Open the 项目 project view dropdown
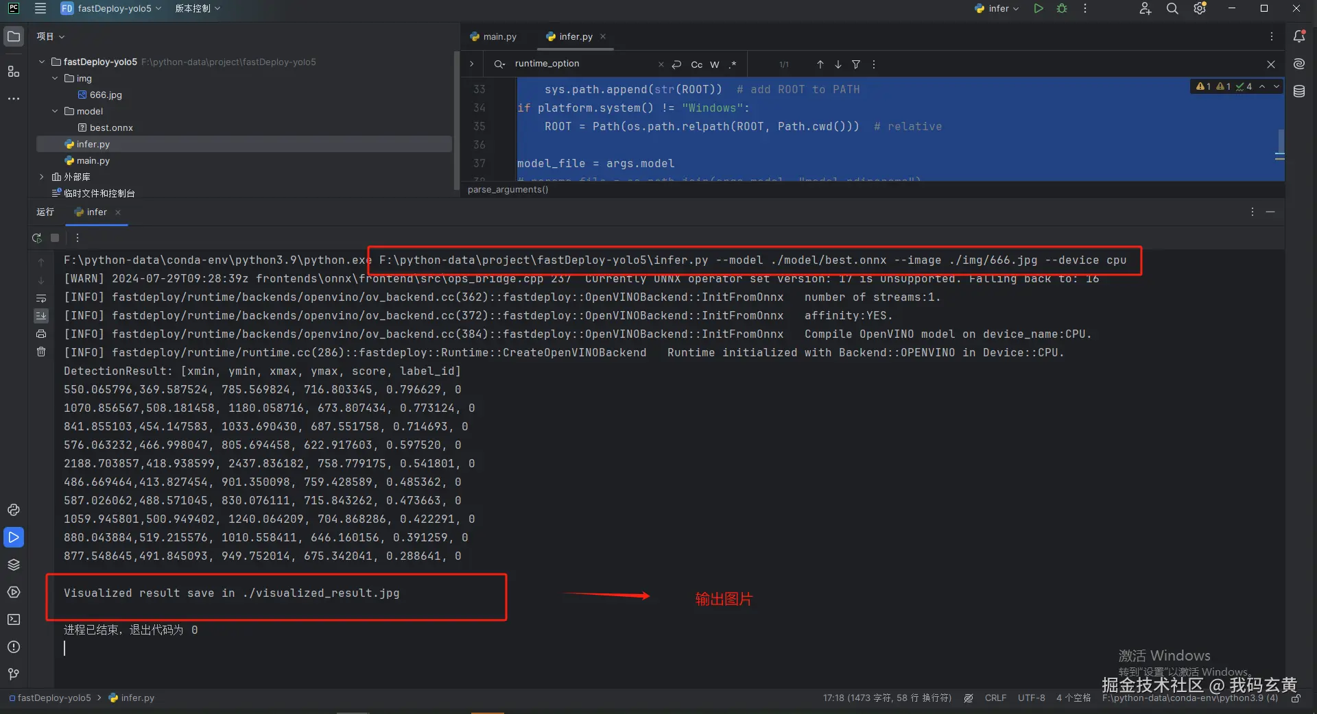Viewport: 1317px width, 714px height. [x=51, y=36]
